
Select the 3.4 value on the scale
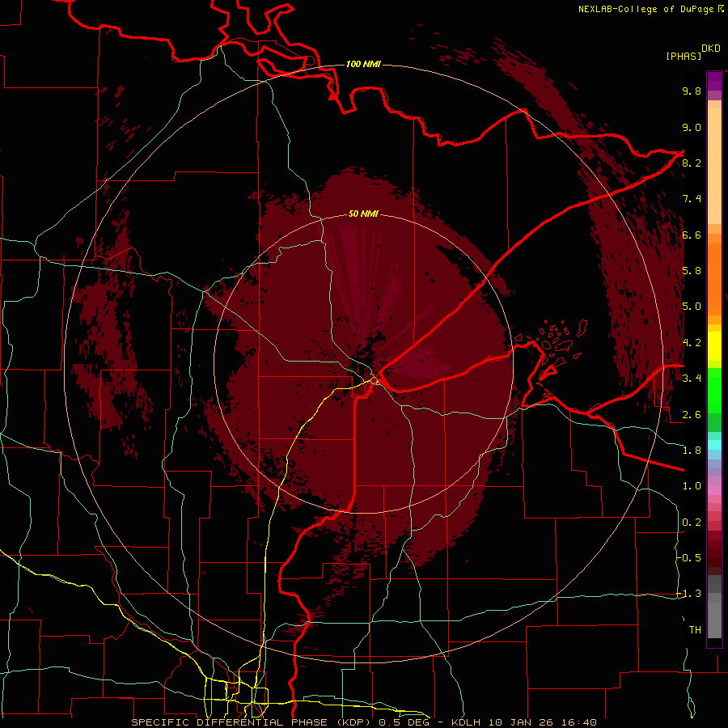pyautogui.click(x=692, y=379)
